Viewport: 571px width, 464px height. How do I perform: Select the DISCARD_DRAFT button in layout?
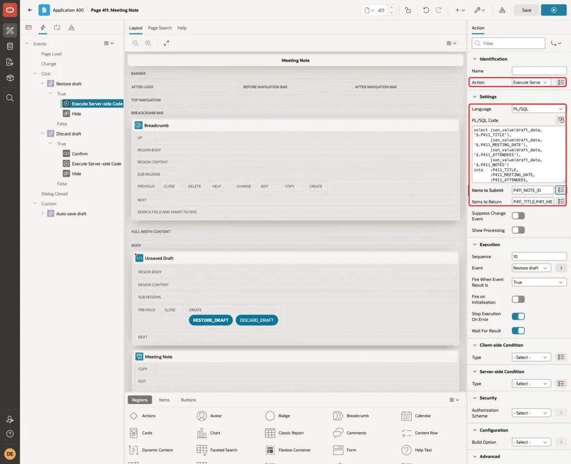257,320
